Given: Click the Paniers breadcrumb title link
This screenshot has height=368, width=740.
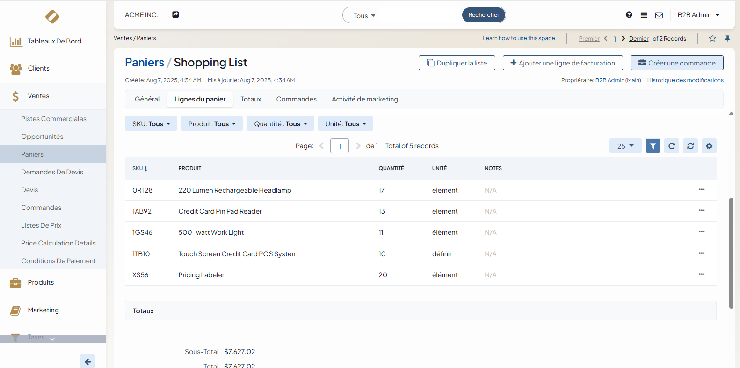Looking at the screenshot, I should pos(145,62).
